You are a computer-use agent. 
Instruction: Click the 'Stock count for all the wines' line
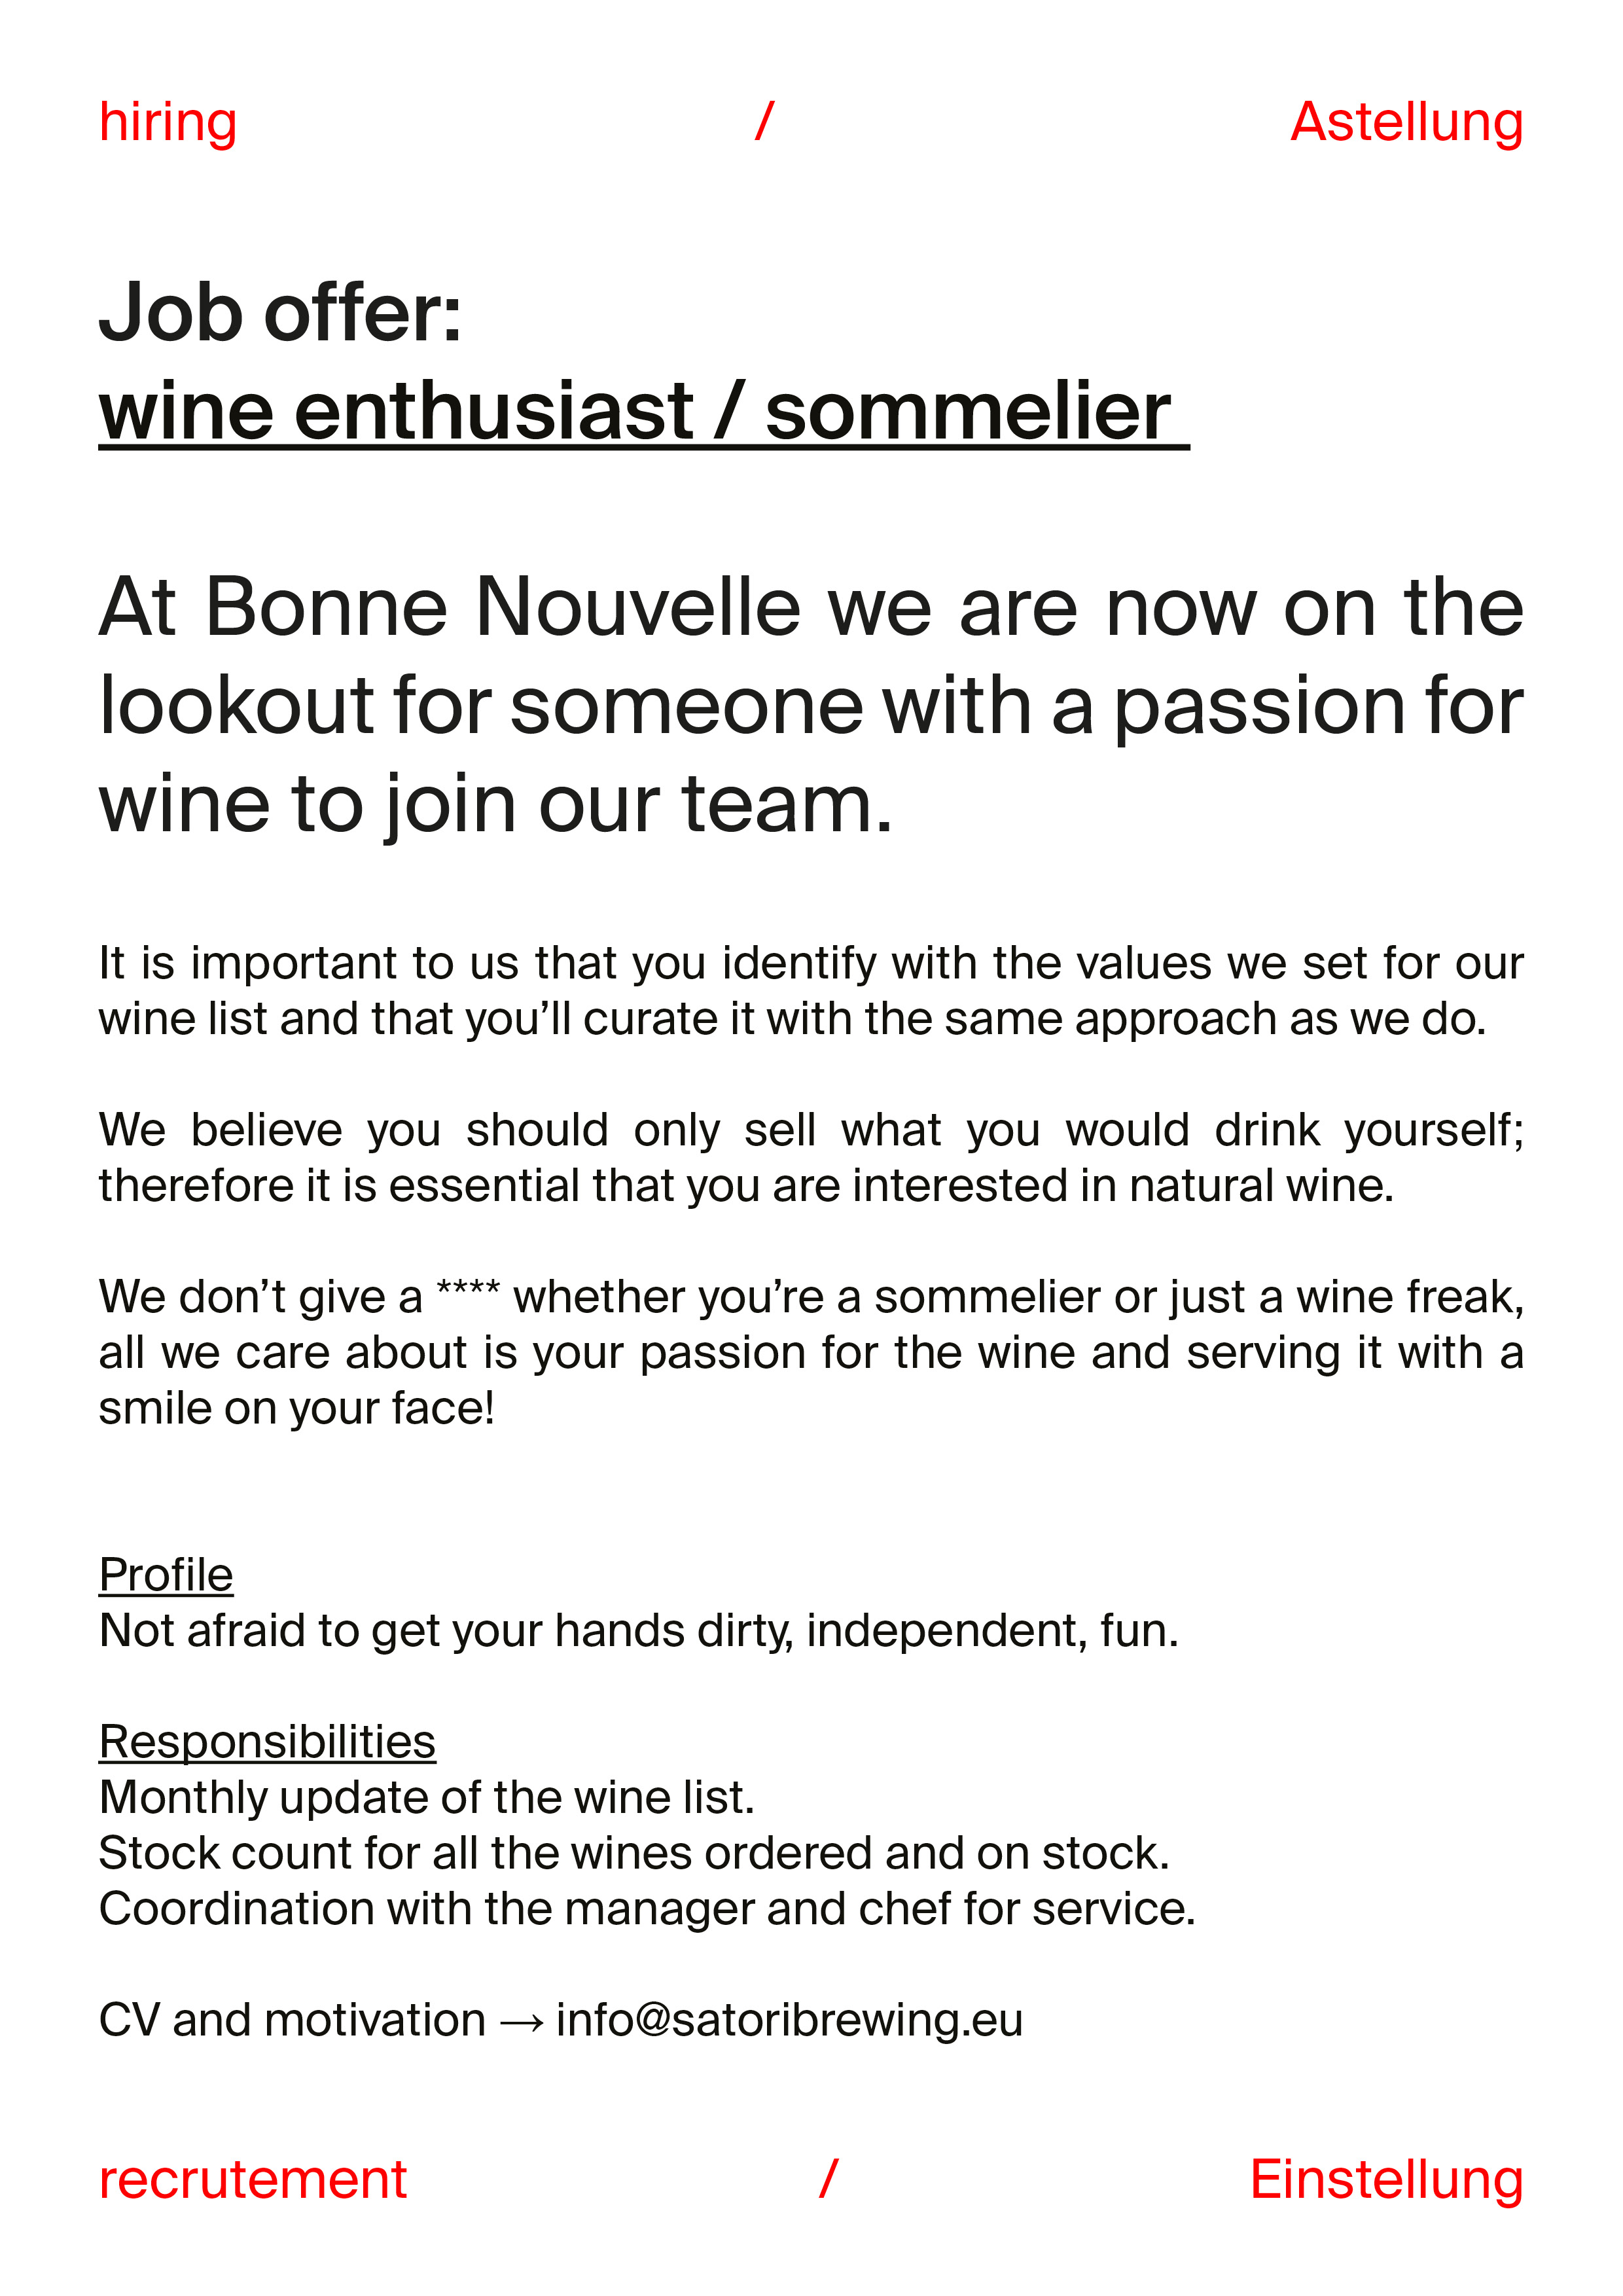634,1853
